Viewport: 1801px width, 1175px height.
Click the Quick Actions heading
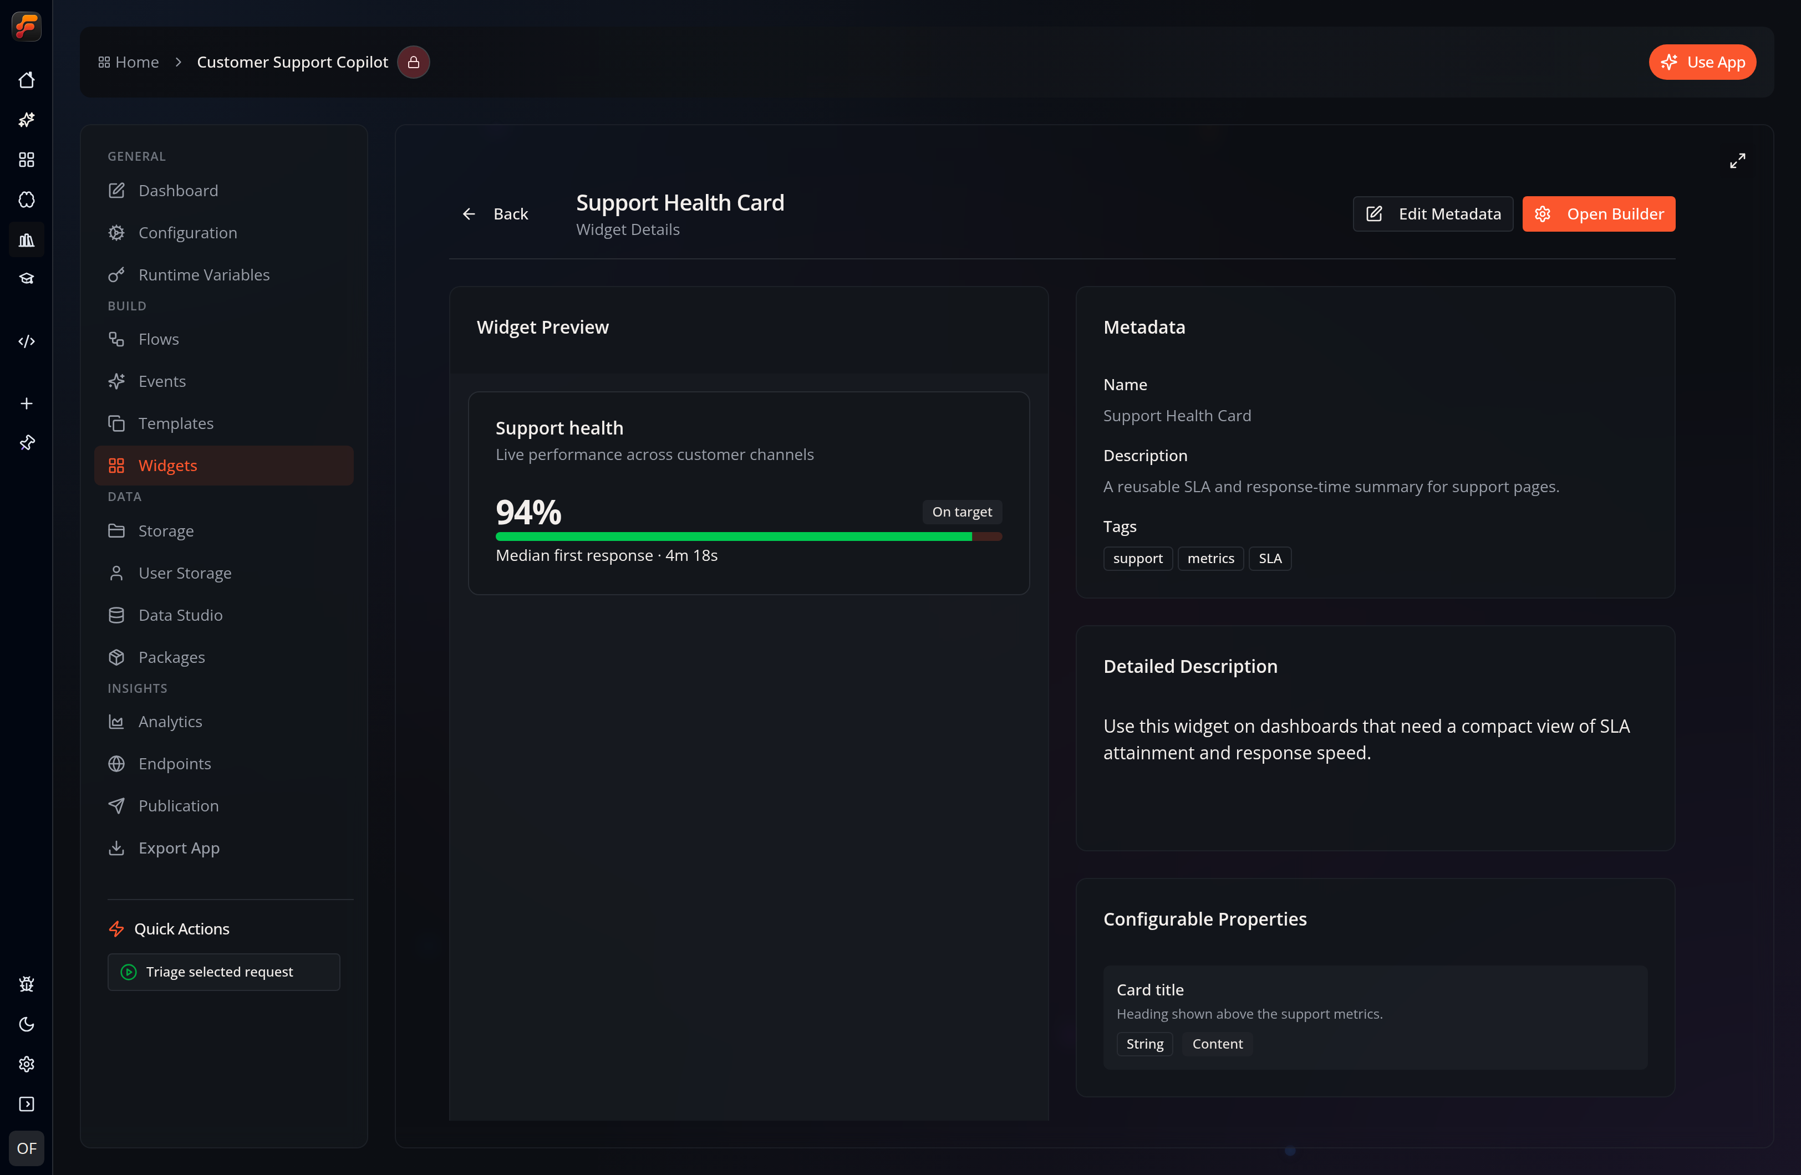(x=182, y=929)
